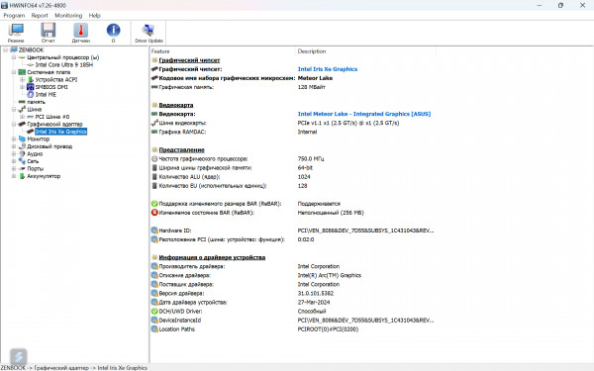
Task: Select the highlighted Intel Iris Xe Graphics item
Action: [x=61, y=132]
